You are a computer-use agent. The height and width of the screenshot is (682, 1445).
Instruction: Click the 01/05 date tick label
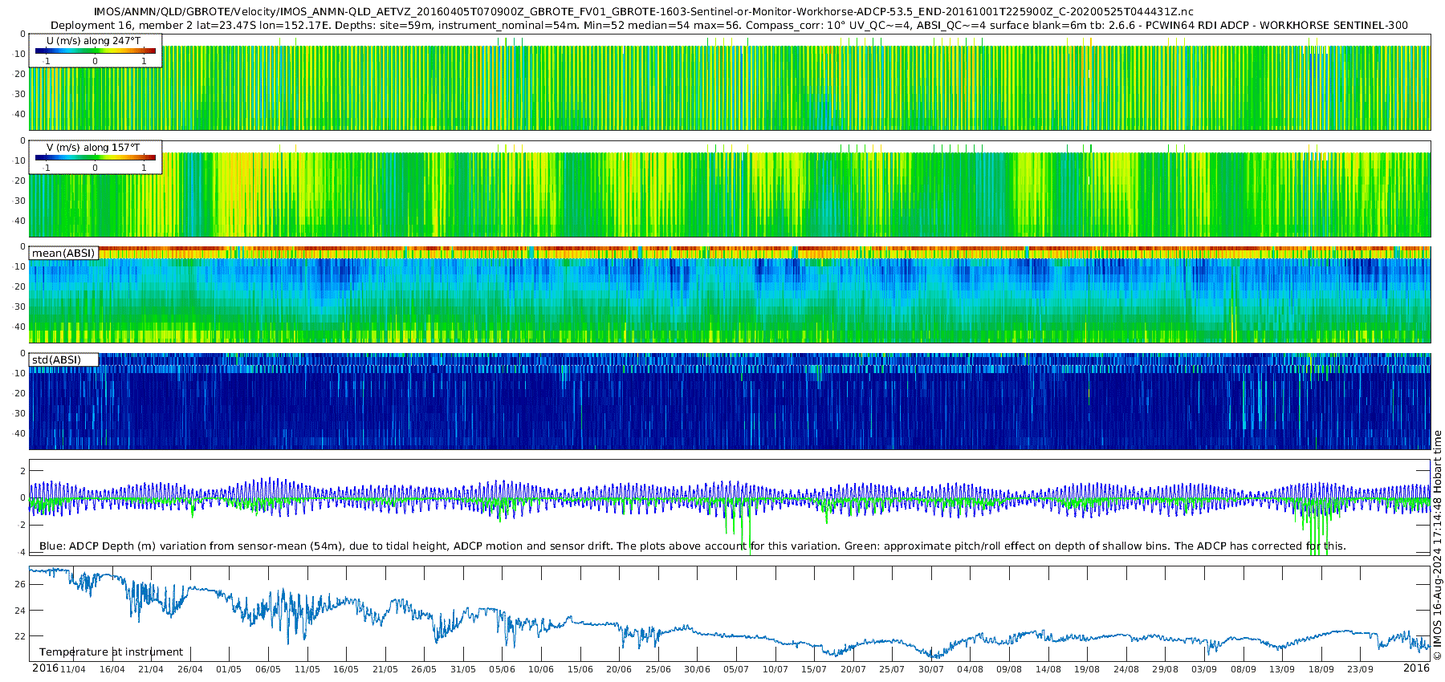229,669
